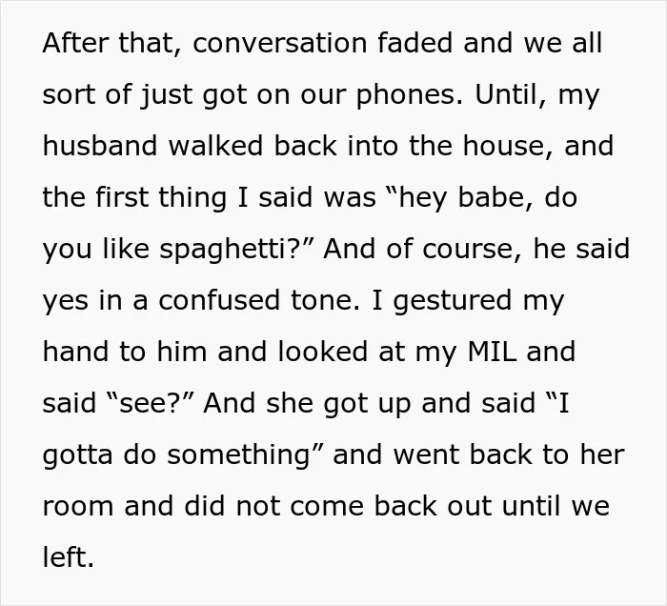
Task: Click the word "course" after spaghetti quote
Action: (x=472, y=249)
